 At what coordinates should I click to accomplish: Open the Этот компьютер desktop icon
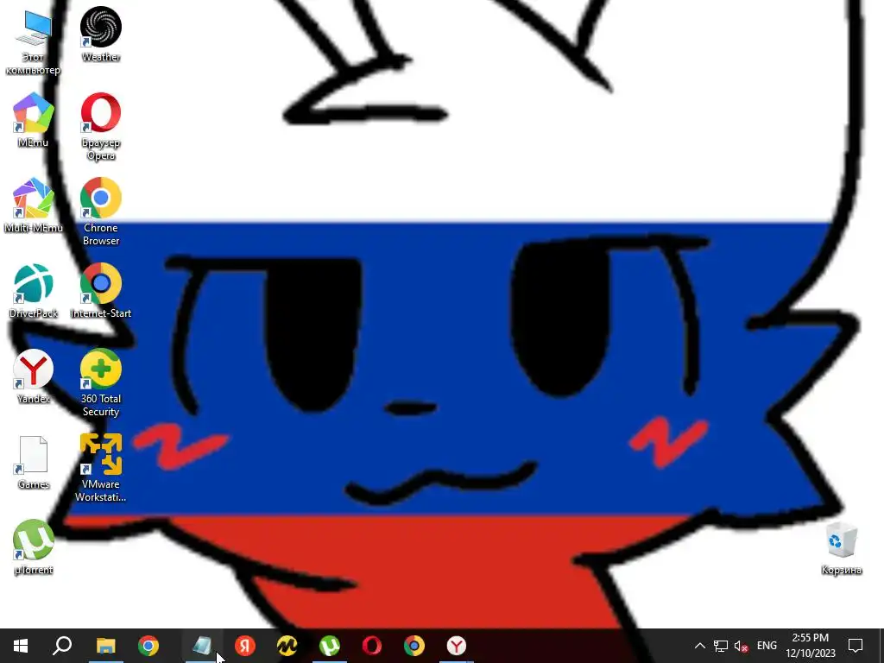(x=33, y=41)
